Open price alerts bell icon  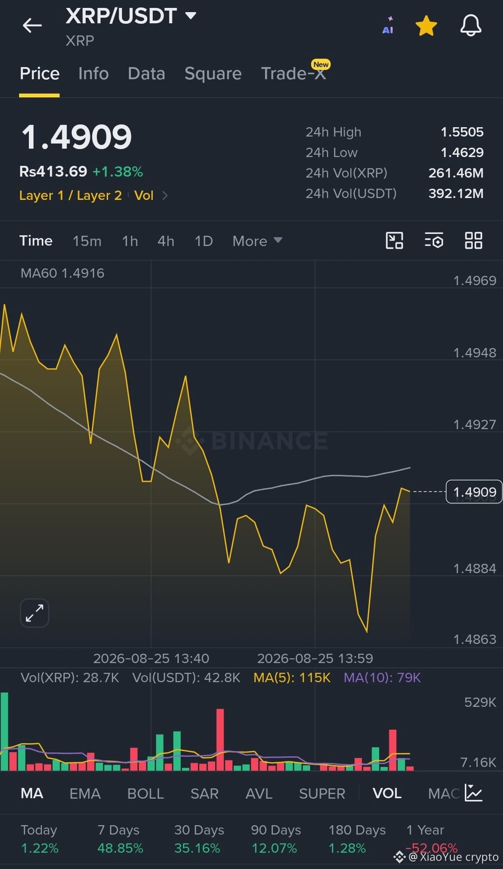pos(471,25)
